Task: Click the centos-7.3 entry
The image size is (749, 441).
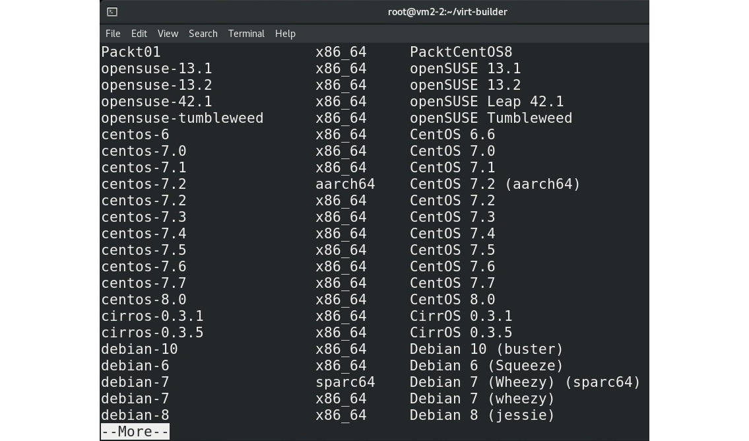Action: [x=144, y=217]
